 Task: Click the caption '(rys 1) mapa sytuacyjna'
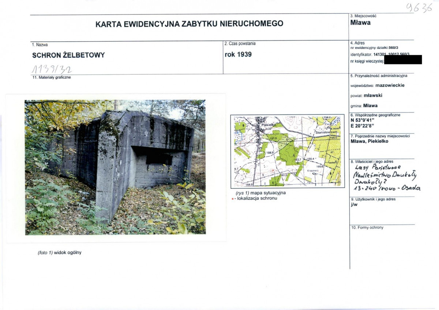click(261, 193)
